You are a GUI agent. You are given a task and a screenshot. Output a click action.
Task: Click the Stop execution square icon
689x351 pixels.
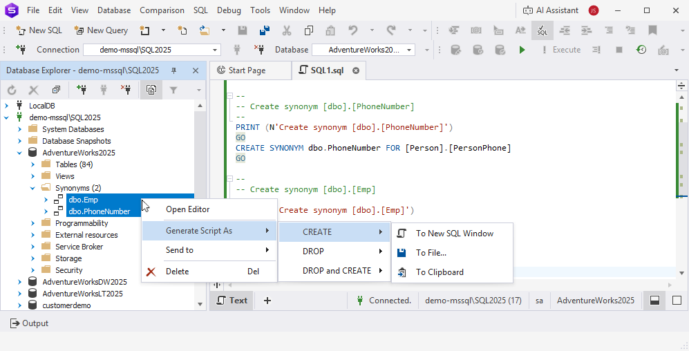pyautogui.click(x=619, y=50)
